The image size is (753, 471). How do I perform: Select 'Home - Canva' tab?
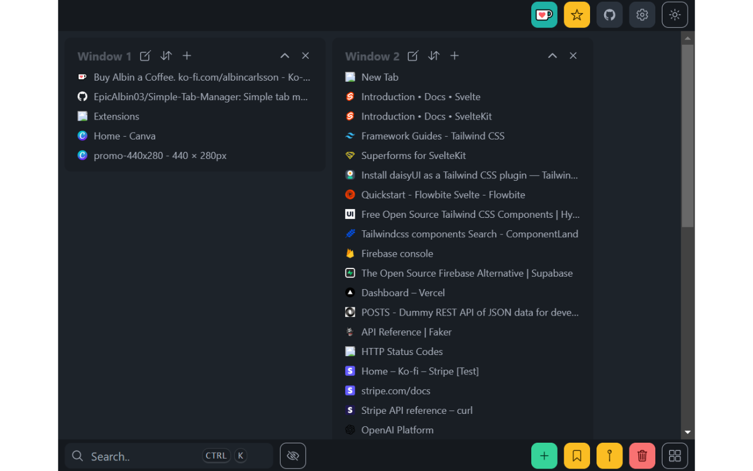tap(194, 136)
